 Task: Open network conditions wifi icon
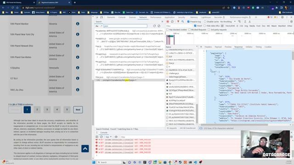click(239, 22)
